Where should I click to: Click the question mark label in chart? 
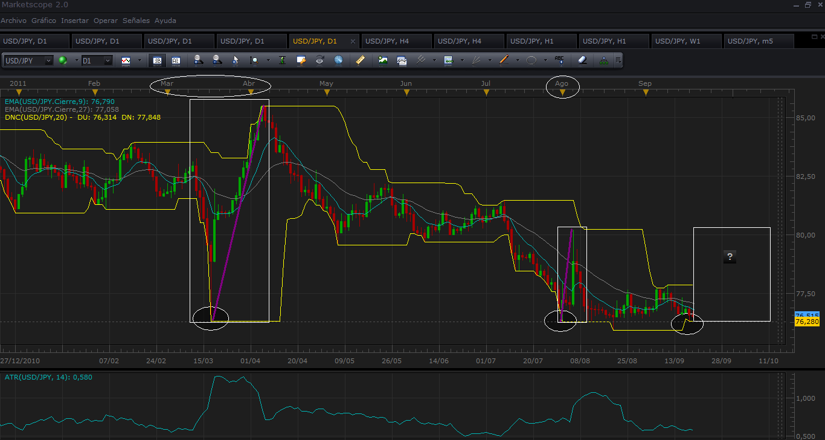pyautogui.click(x=730, y=257)
